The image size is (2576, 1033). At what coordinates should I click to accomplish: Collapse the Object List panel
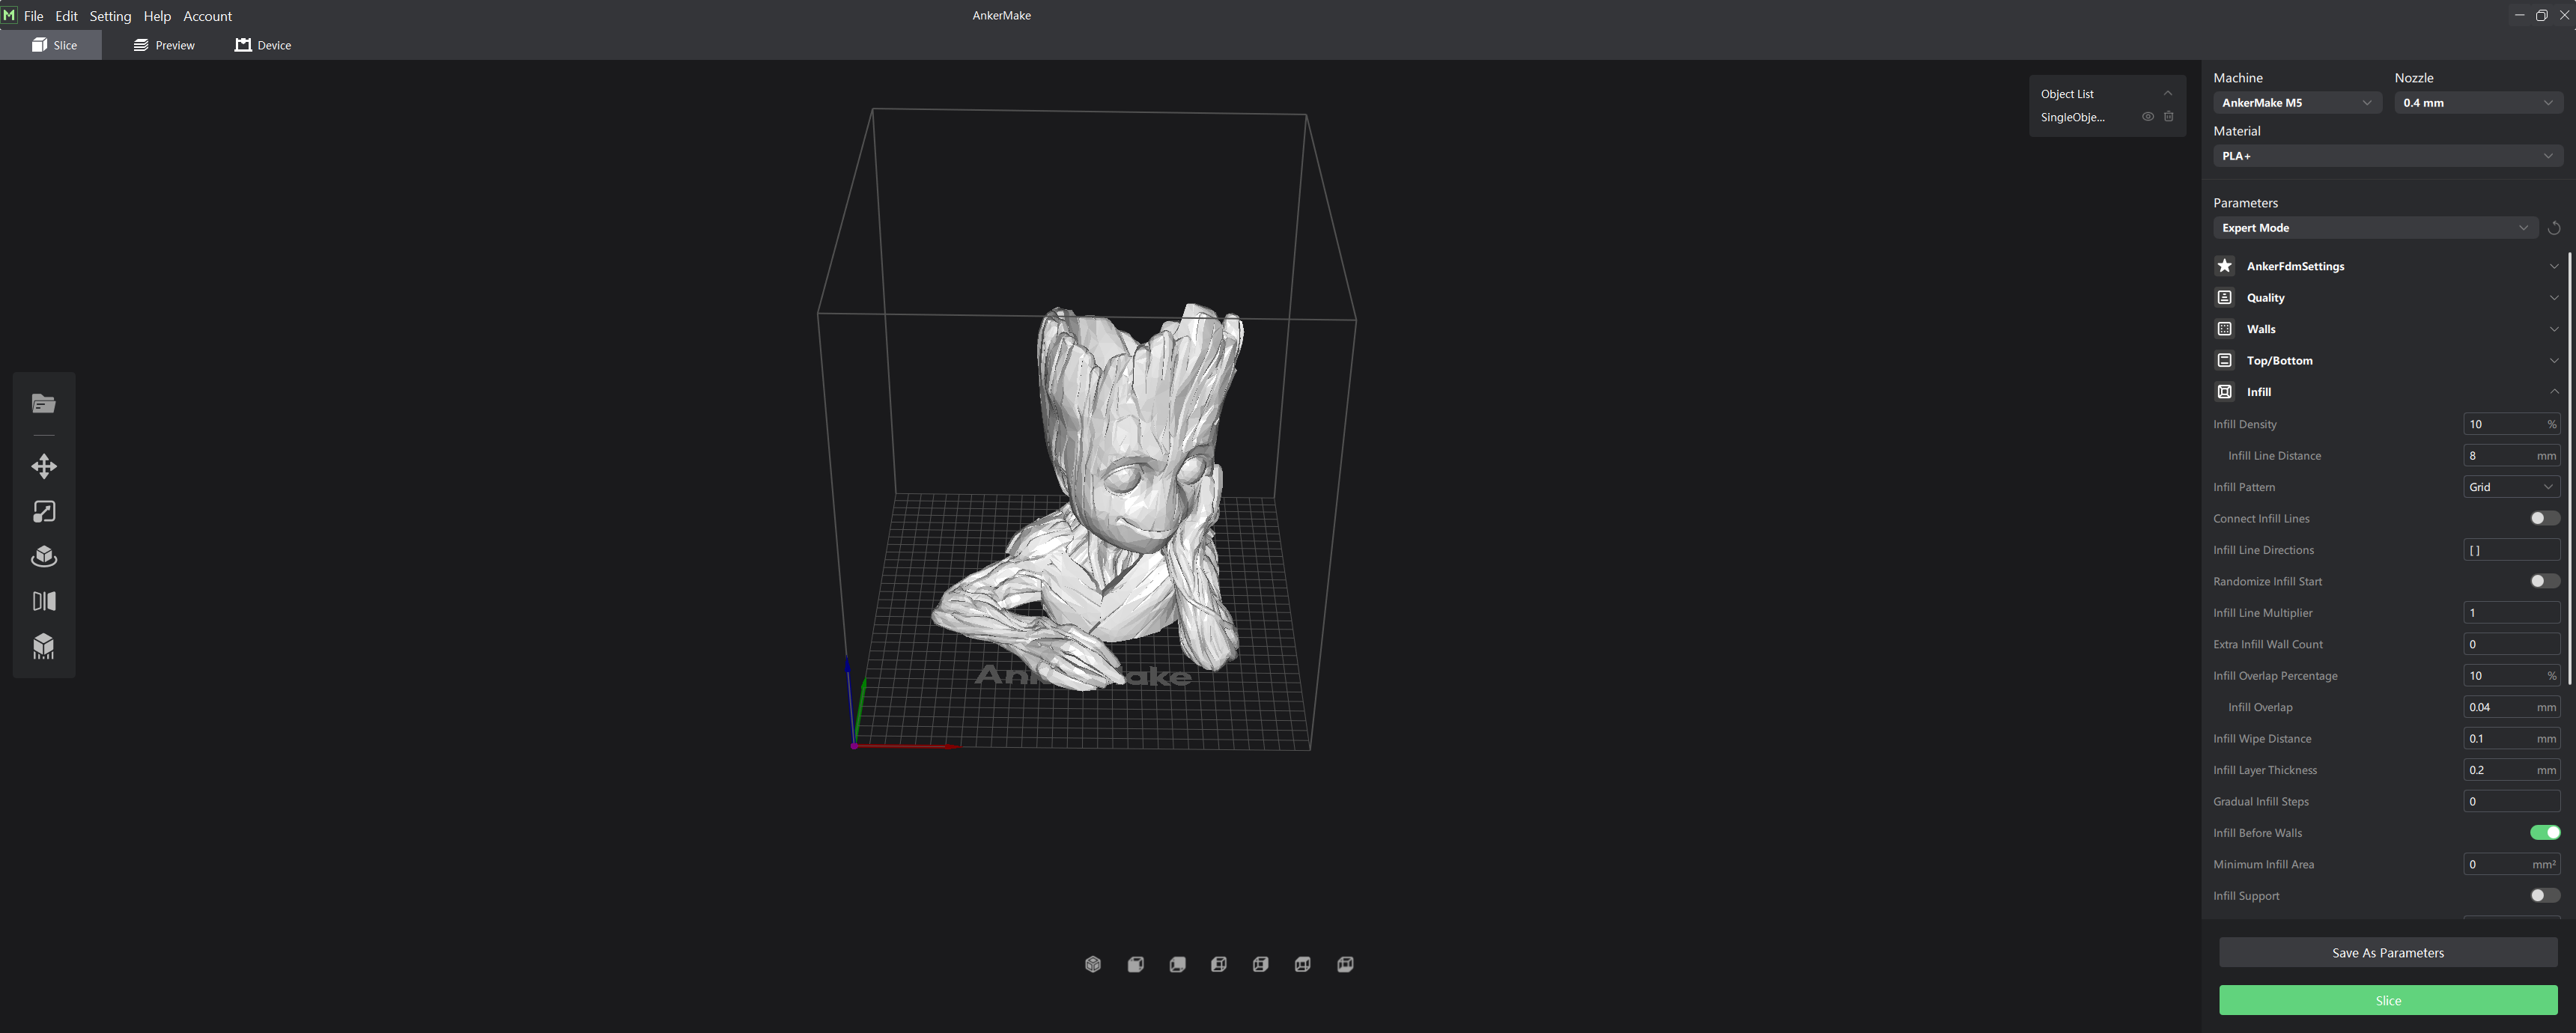pyautogui.click(x=2168, y=94)
